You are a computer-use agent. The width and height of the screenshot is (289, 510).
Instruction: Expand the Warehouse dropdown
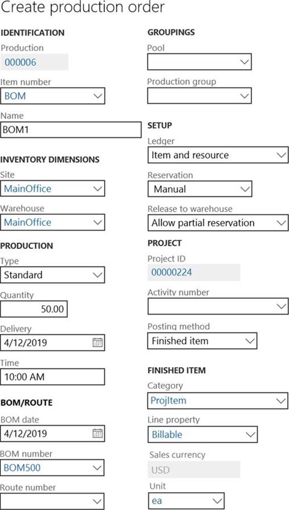[98, 222]
